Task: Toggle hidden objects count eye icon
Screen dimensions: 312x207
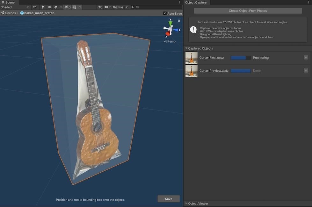Action: [x=66, y=7]
